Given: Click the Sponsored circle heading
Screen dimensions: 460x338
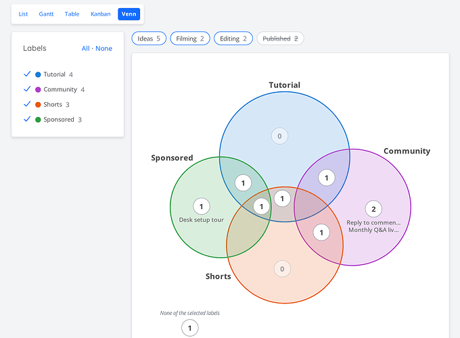Looking at the screenshot, I should (x=172, y=158).
